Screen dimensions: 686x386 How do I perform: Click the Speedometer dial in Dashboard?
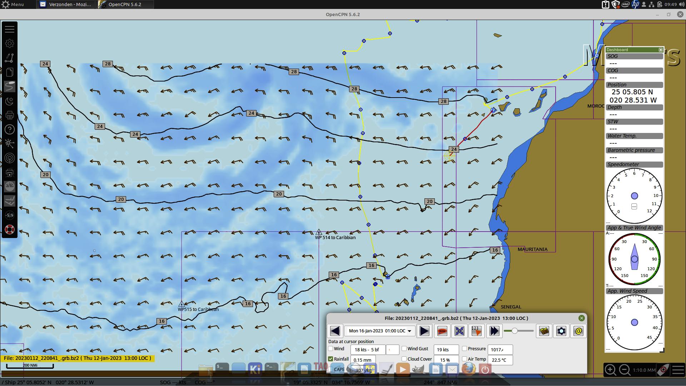tap(634, 196)
